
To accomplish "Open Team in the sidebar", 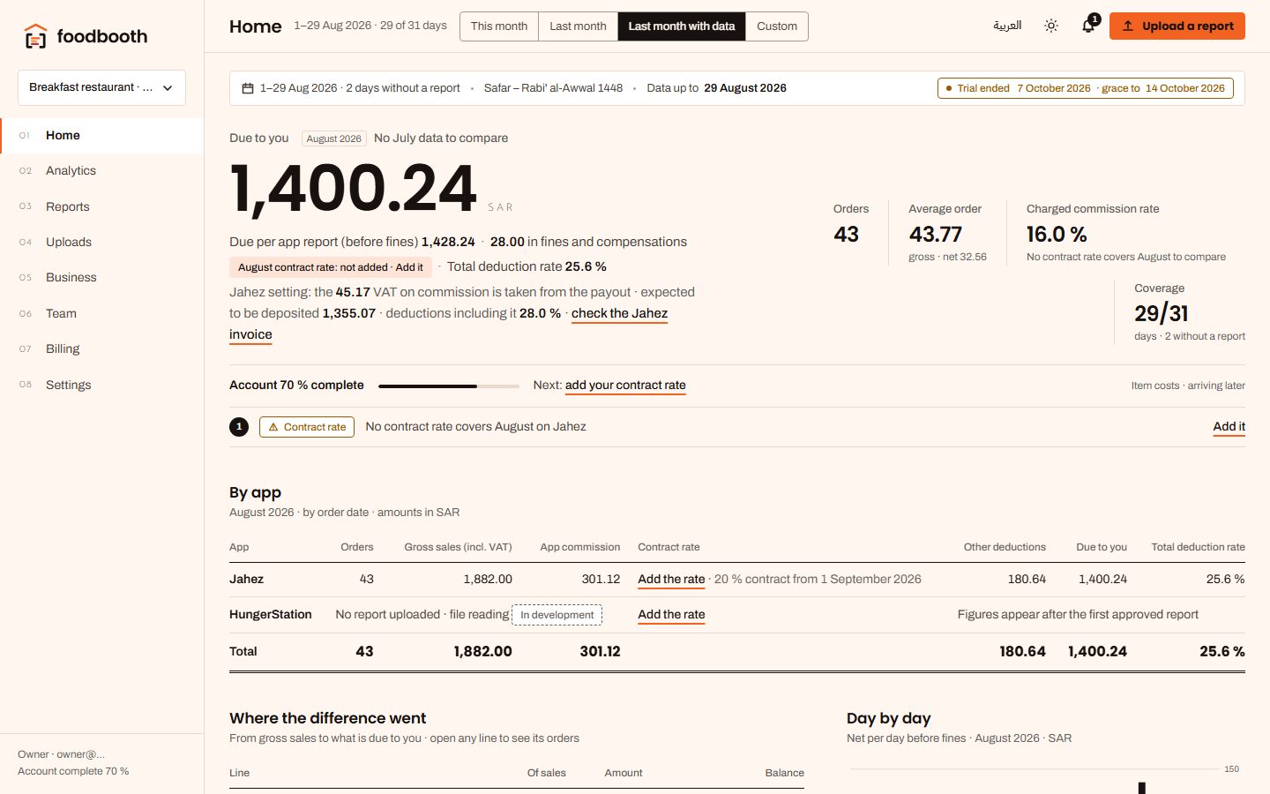I will [x=101, y=313].
